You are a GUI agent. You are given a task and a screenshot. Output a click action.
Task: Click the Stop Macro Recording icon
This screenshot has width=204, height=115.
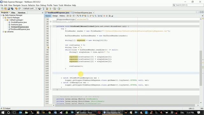pyautogui.click(x=107, y=16)
